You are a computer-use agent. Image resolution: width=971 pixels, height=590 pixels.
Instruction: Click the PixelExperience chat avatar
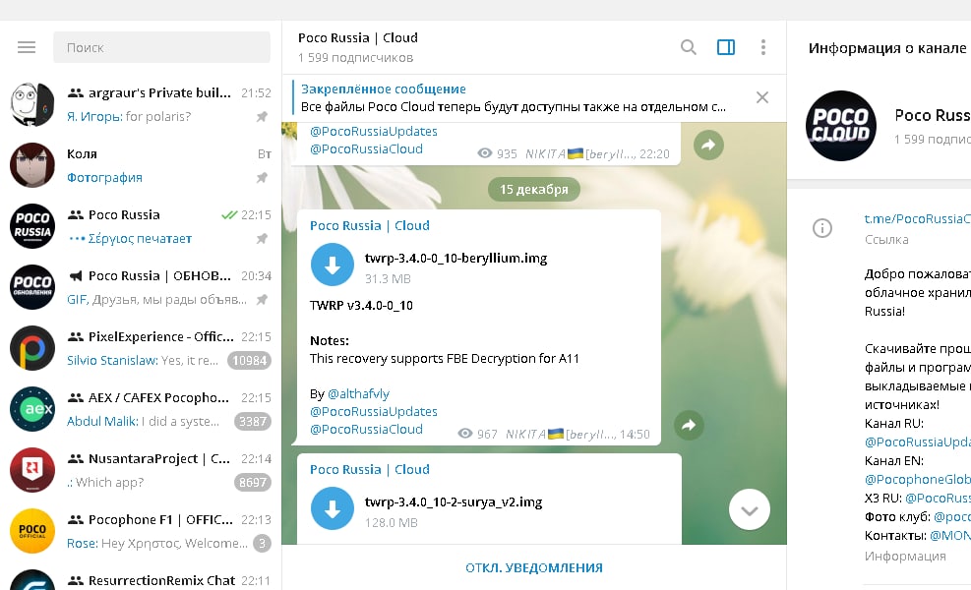32,348
